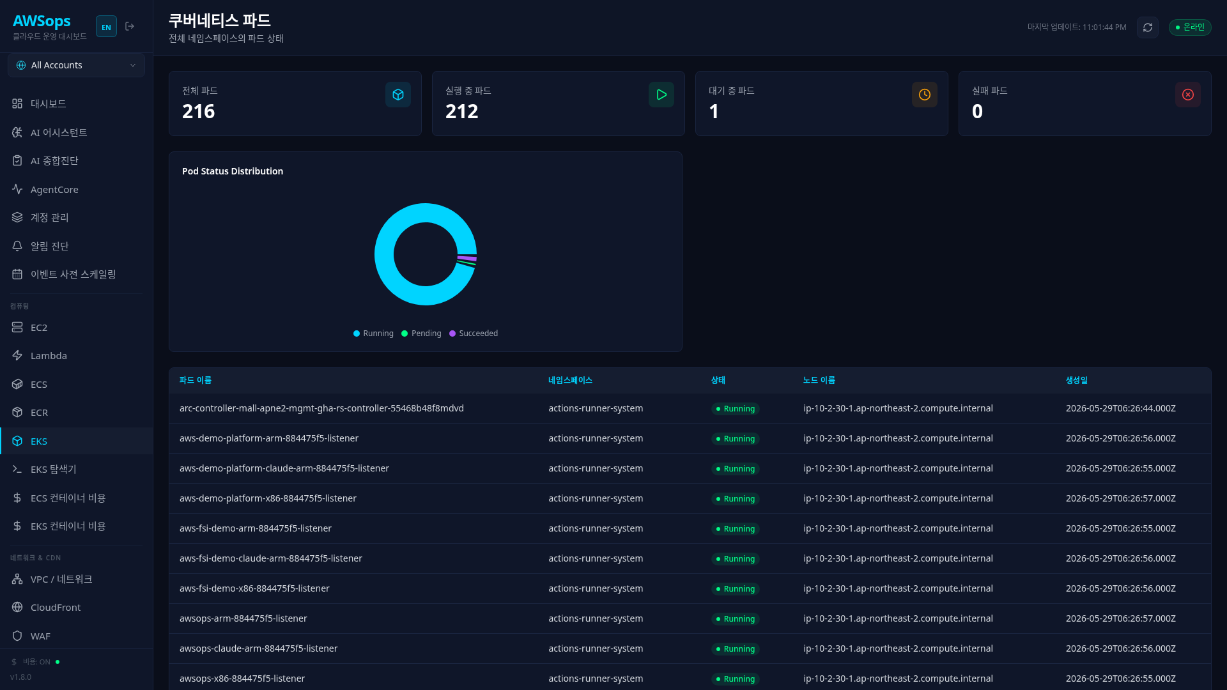The height and width of the screenshot is (690, 1227).
Task: Select pod awsops-arm-884475f5-listener
Action: tap(690, 618)
